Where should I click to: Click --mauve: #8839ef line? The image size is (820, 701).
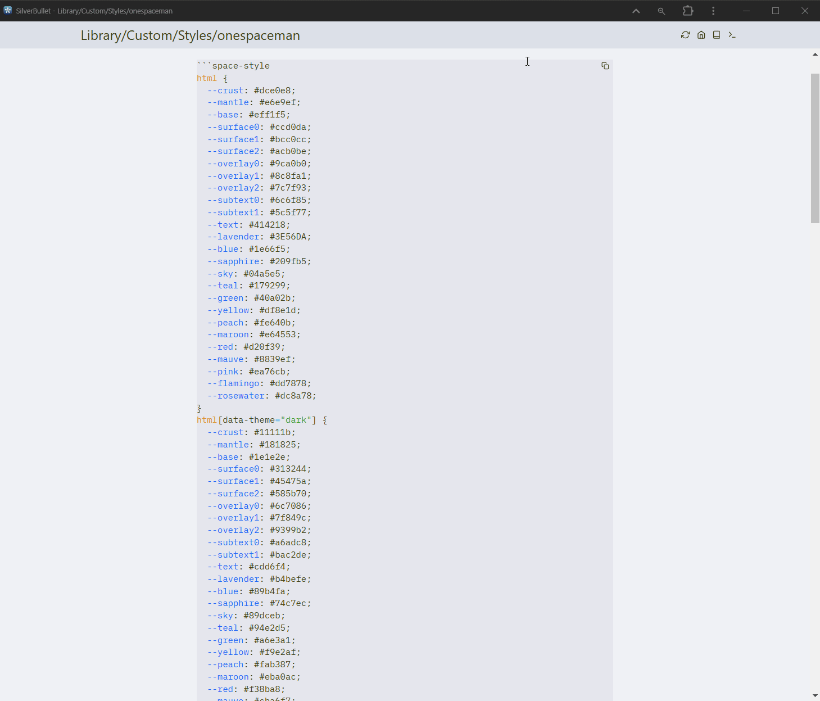point(251,359)
